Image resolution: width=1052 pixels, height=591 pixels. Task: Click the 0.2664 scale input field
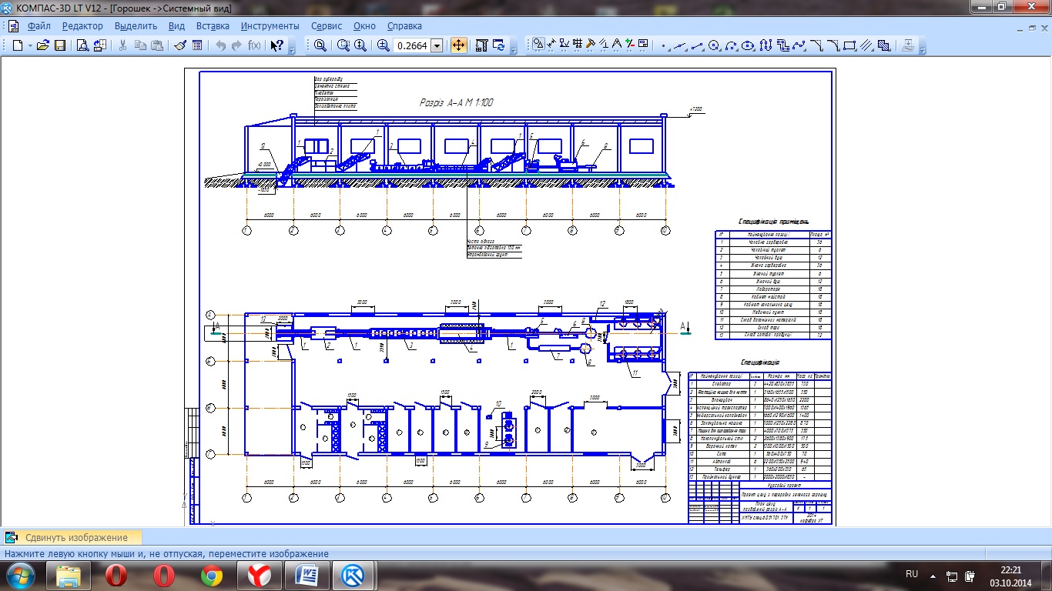click(412, 45)
